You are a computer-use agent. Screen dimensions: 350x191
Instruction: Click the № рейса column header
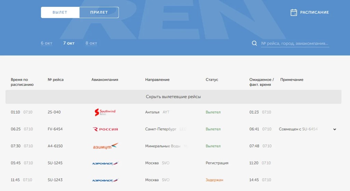[56, 80]
